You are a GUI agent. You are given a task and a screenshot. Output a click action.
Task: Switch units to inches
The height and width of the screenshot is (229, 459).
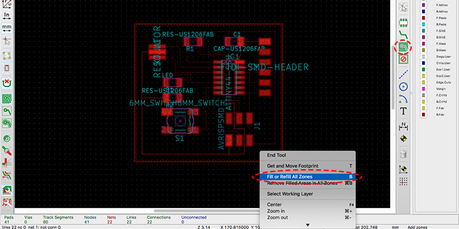7,15
